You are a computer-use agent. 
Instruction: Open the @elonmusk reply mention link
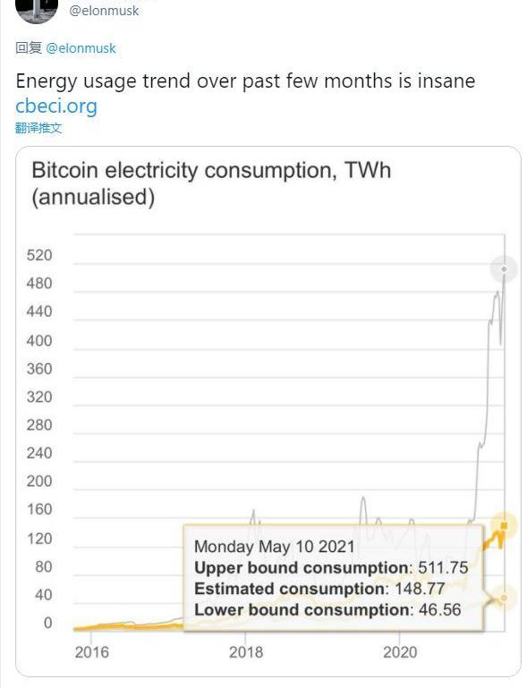[81, 47]
